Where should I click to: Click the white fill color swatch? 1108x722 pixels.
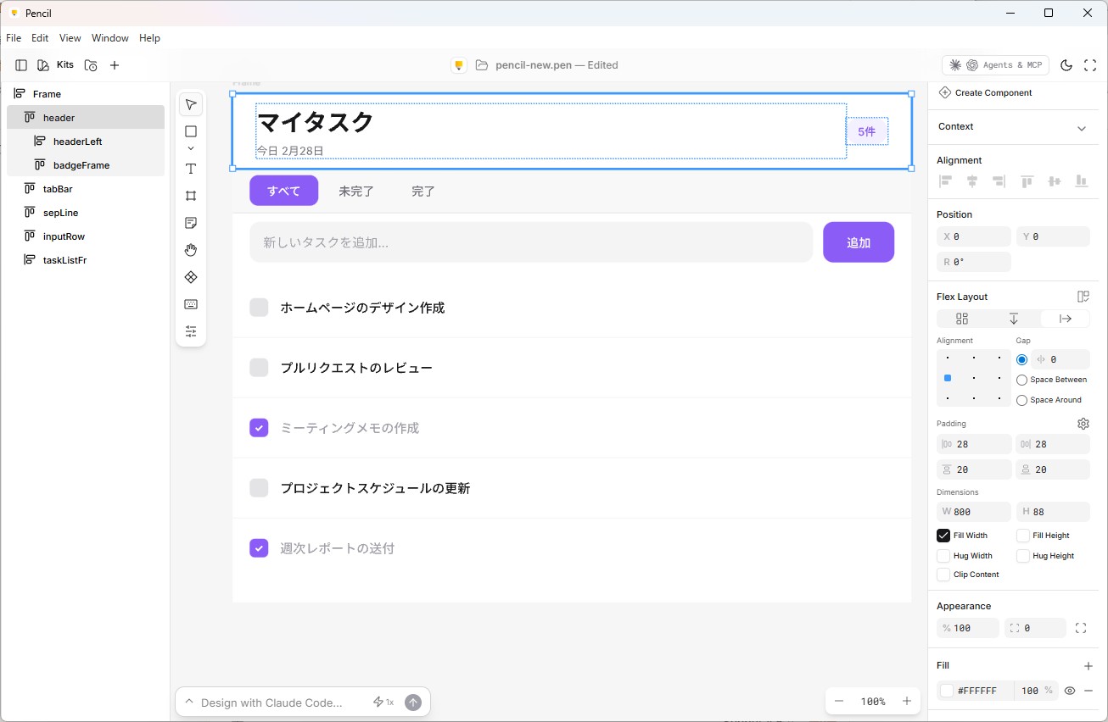click(947, 691)
